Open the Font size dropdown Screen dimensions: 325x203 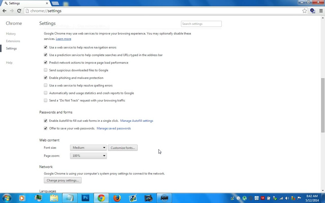[88, 148]
